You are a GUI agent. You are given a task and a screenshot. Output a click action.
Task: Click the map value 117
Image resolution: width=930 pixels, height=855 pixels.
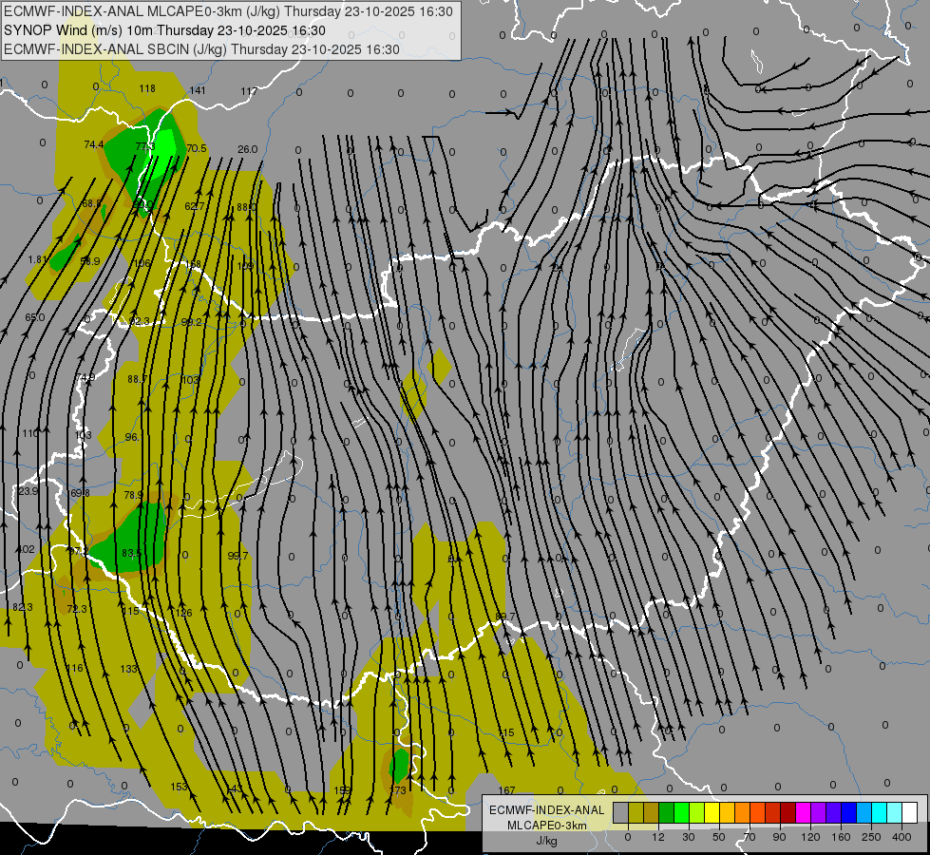(x=249, y=91)
